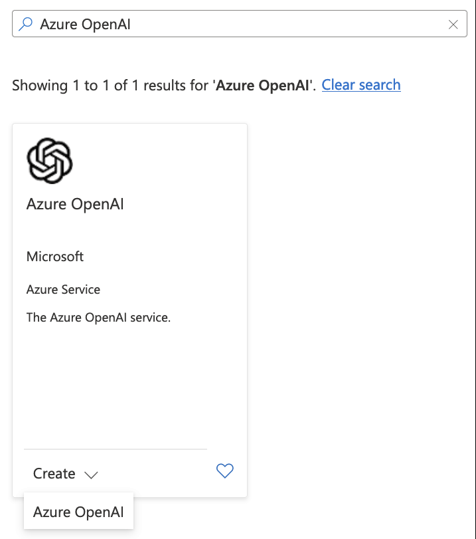
Task: Favorite Azure OpenAI with heart icon
Action: pos(225,471)
